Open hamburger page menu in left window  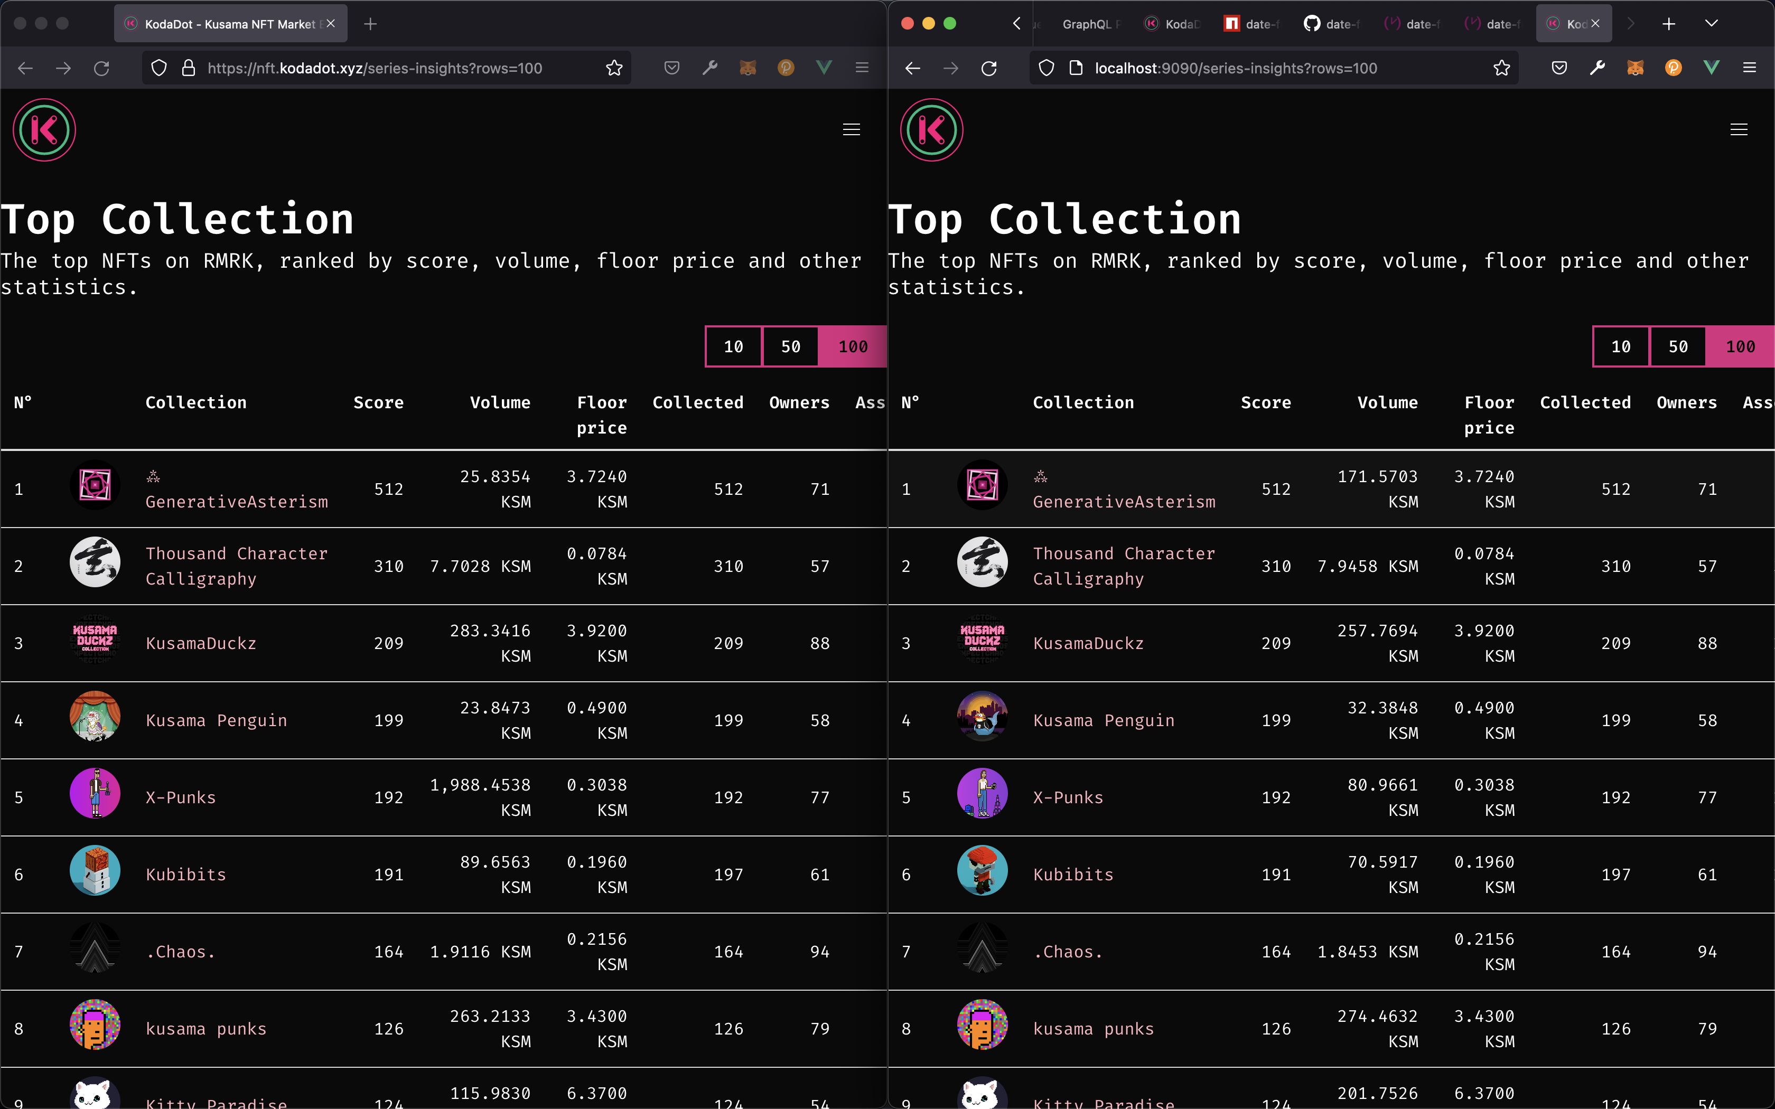click(851, 130)
